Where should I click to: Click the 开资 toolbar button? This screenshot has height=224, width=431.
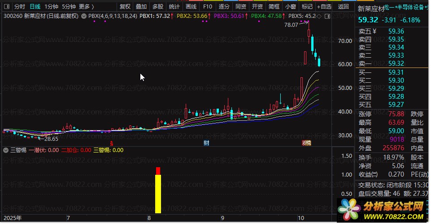pos(257,6)
